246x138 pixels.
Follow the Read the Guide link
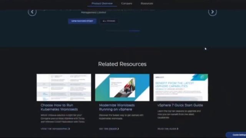coord(168,129)
